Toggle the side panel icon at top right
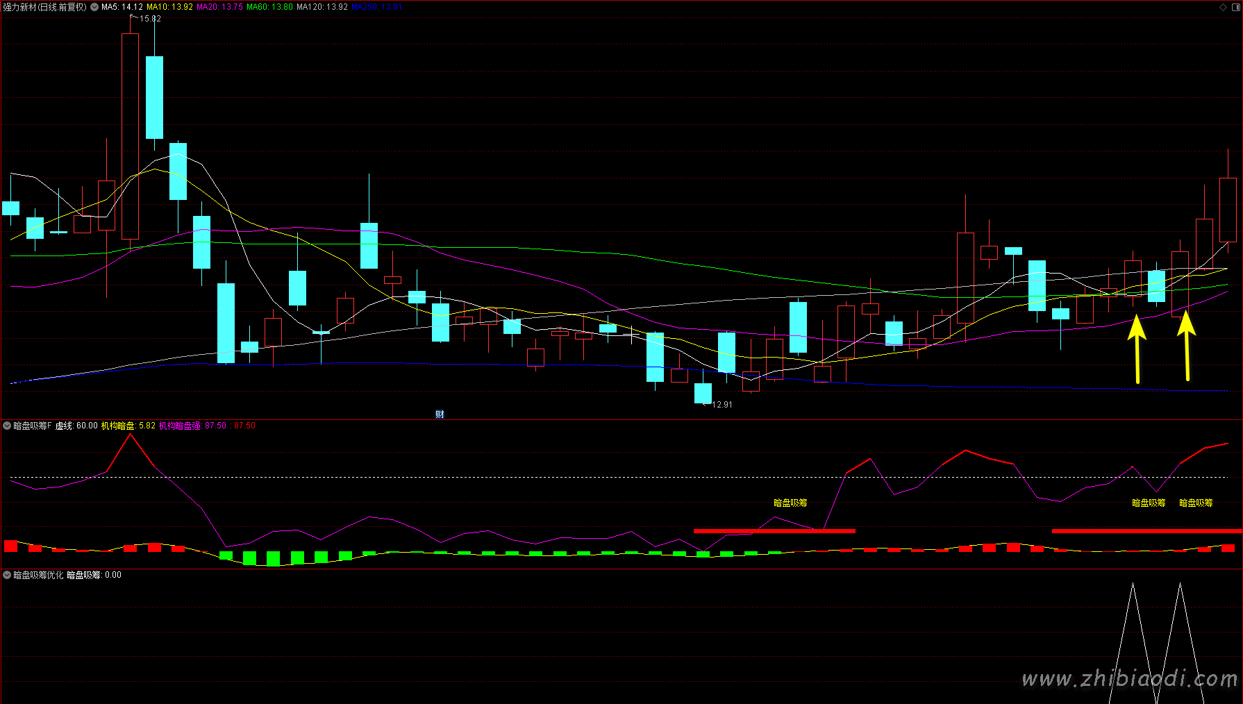 tap(1235, 7)
